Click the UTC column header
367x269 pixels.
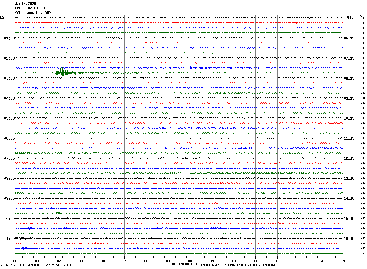click(350, 18)
